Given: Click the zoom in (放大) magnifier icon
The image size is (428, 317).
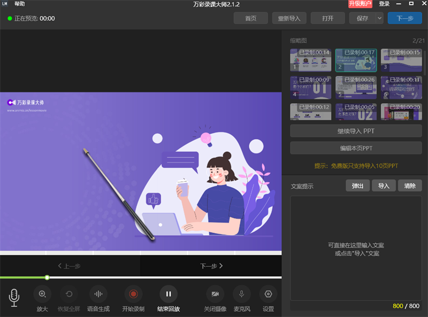Looking at the screenshot, I should point(42,294).
